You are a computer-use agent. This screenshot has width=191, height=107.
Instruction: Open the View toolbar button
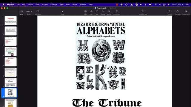click(21, 12)
